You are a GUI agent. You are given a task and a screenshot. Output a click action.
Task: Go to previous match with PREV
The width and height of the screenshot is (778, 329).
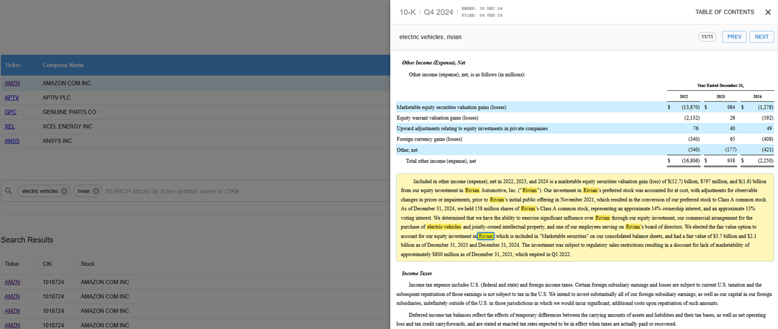(x=734, y=37)
